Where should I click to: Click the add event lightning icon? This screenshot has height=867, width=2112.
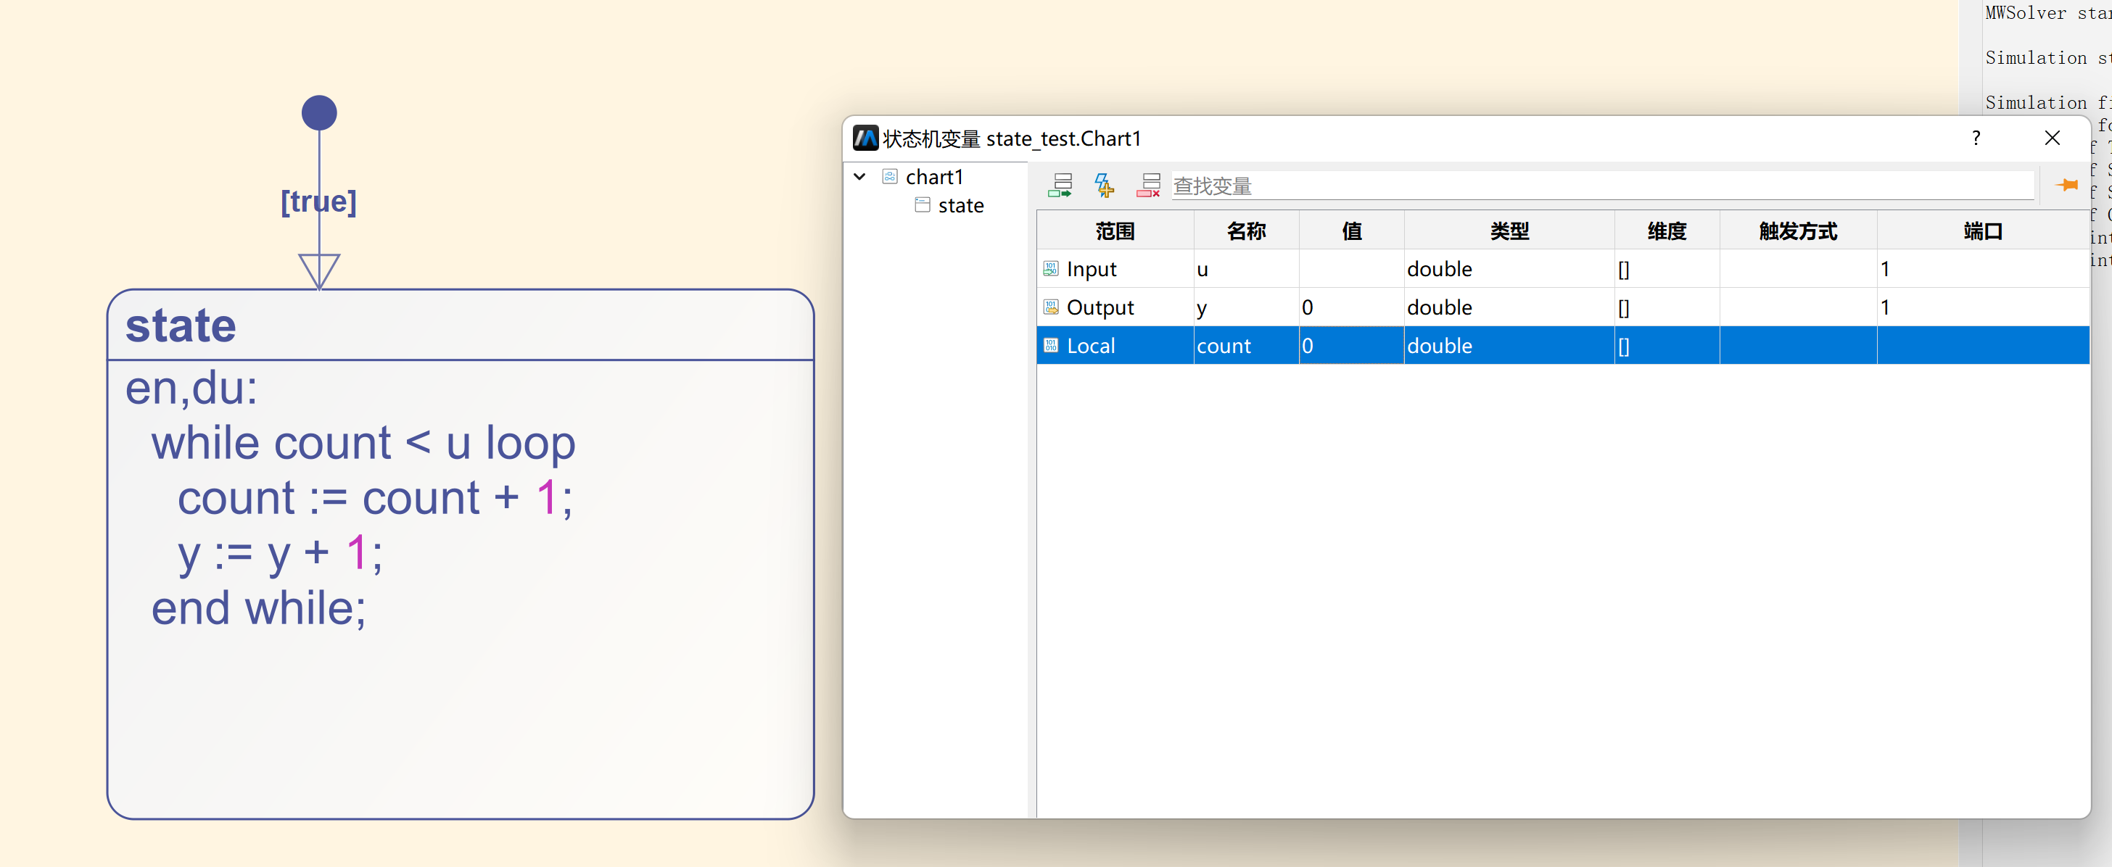(1104, 186)
